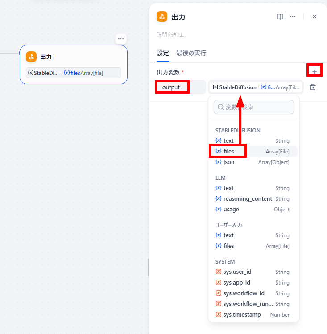Click the plus icon to add output variable
This screenshot has width=327, height=334.
pos(314,72)
